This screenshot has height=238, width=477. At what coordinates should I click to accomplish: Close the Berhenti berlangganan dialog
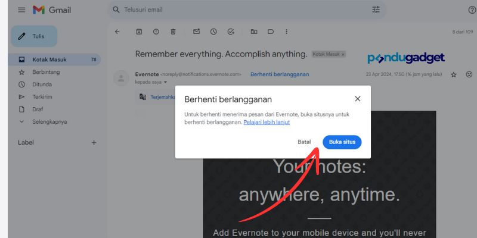(x=358, y=99)
